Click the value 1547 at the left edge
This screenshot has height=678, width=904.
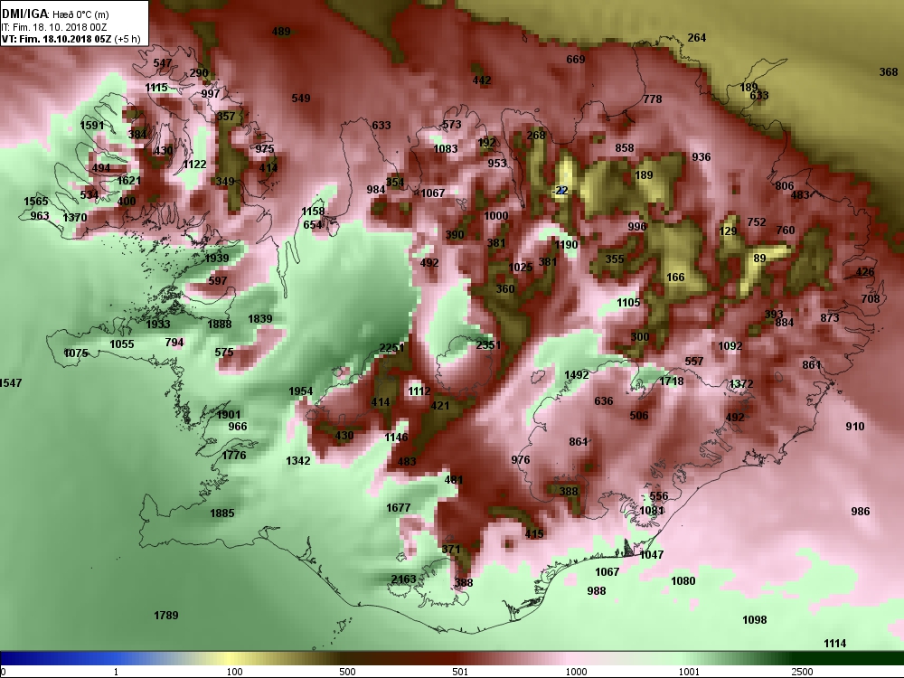(x=10, y=382)
